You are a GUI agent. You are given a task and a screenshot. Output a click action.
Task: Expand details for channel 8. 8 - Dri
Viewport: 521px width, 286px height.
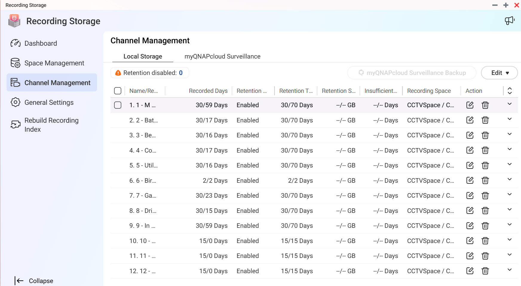(510, 209)
